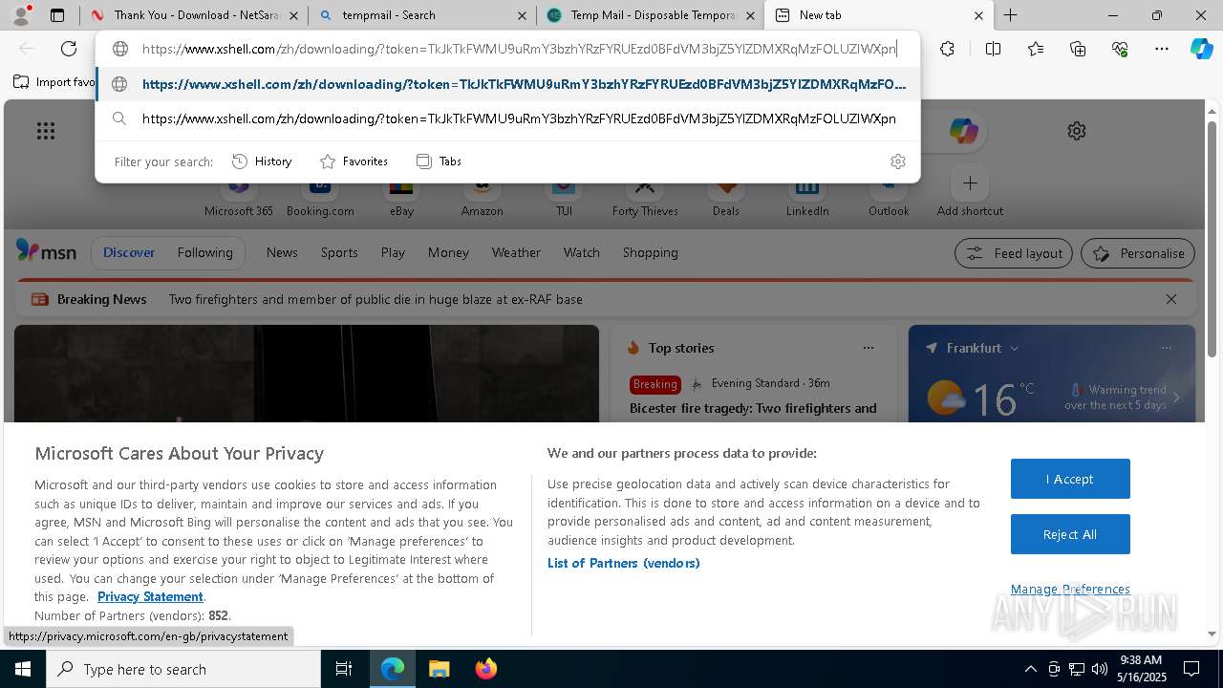Open search filter settings gear
Screen dimensions: 1223x688
[897, 161]
